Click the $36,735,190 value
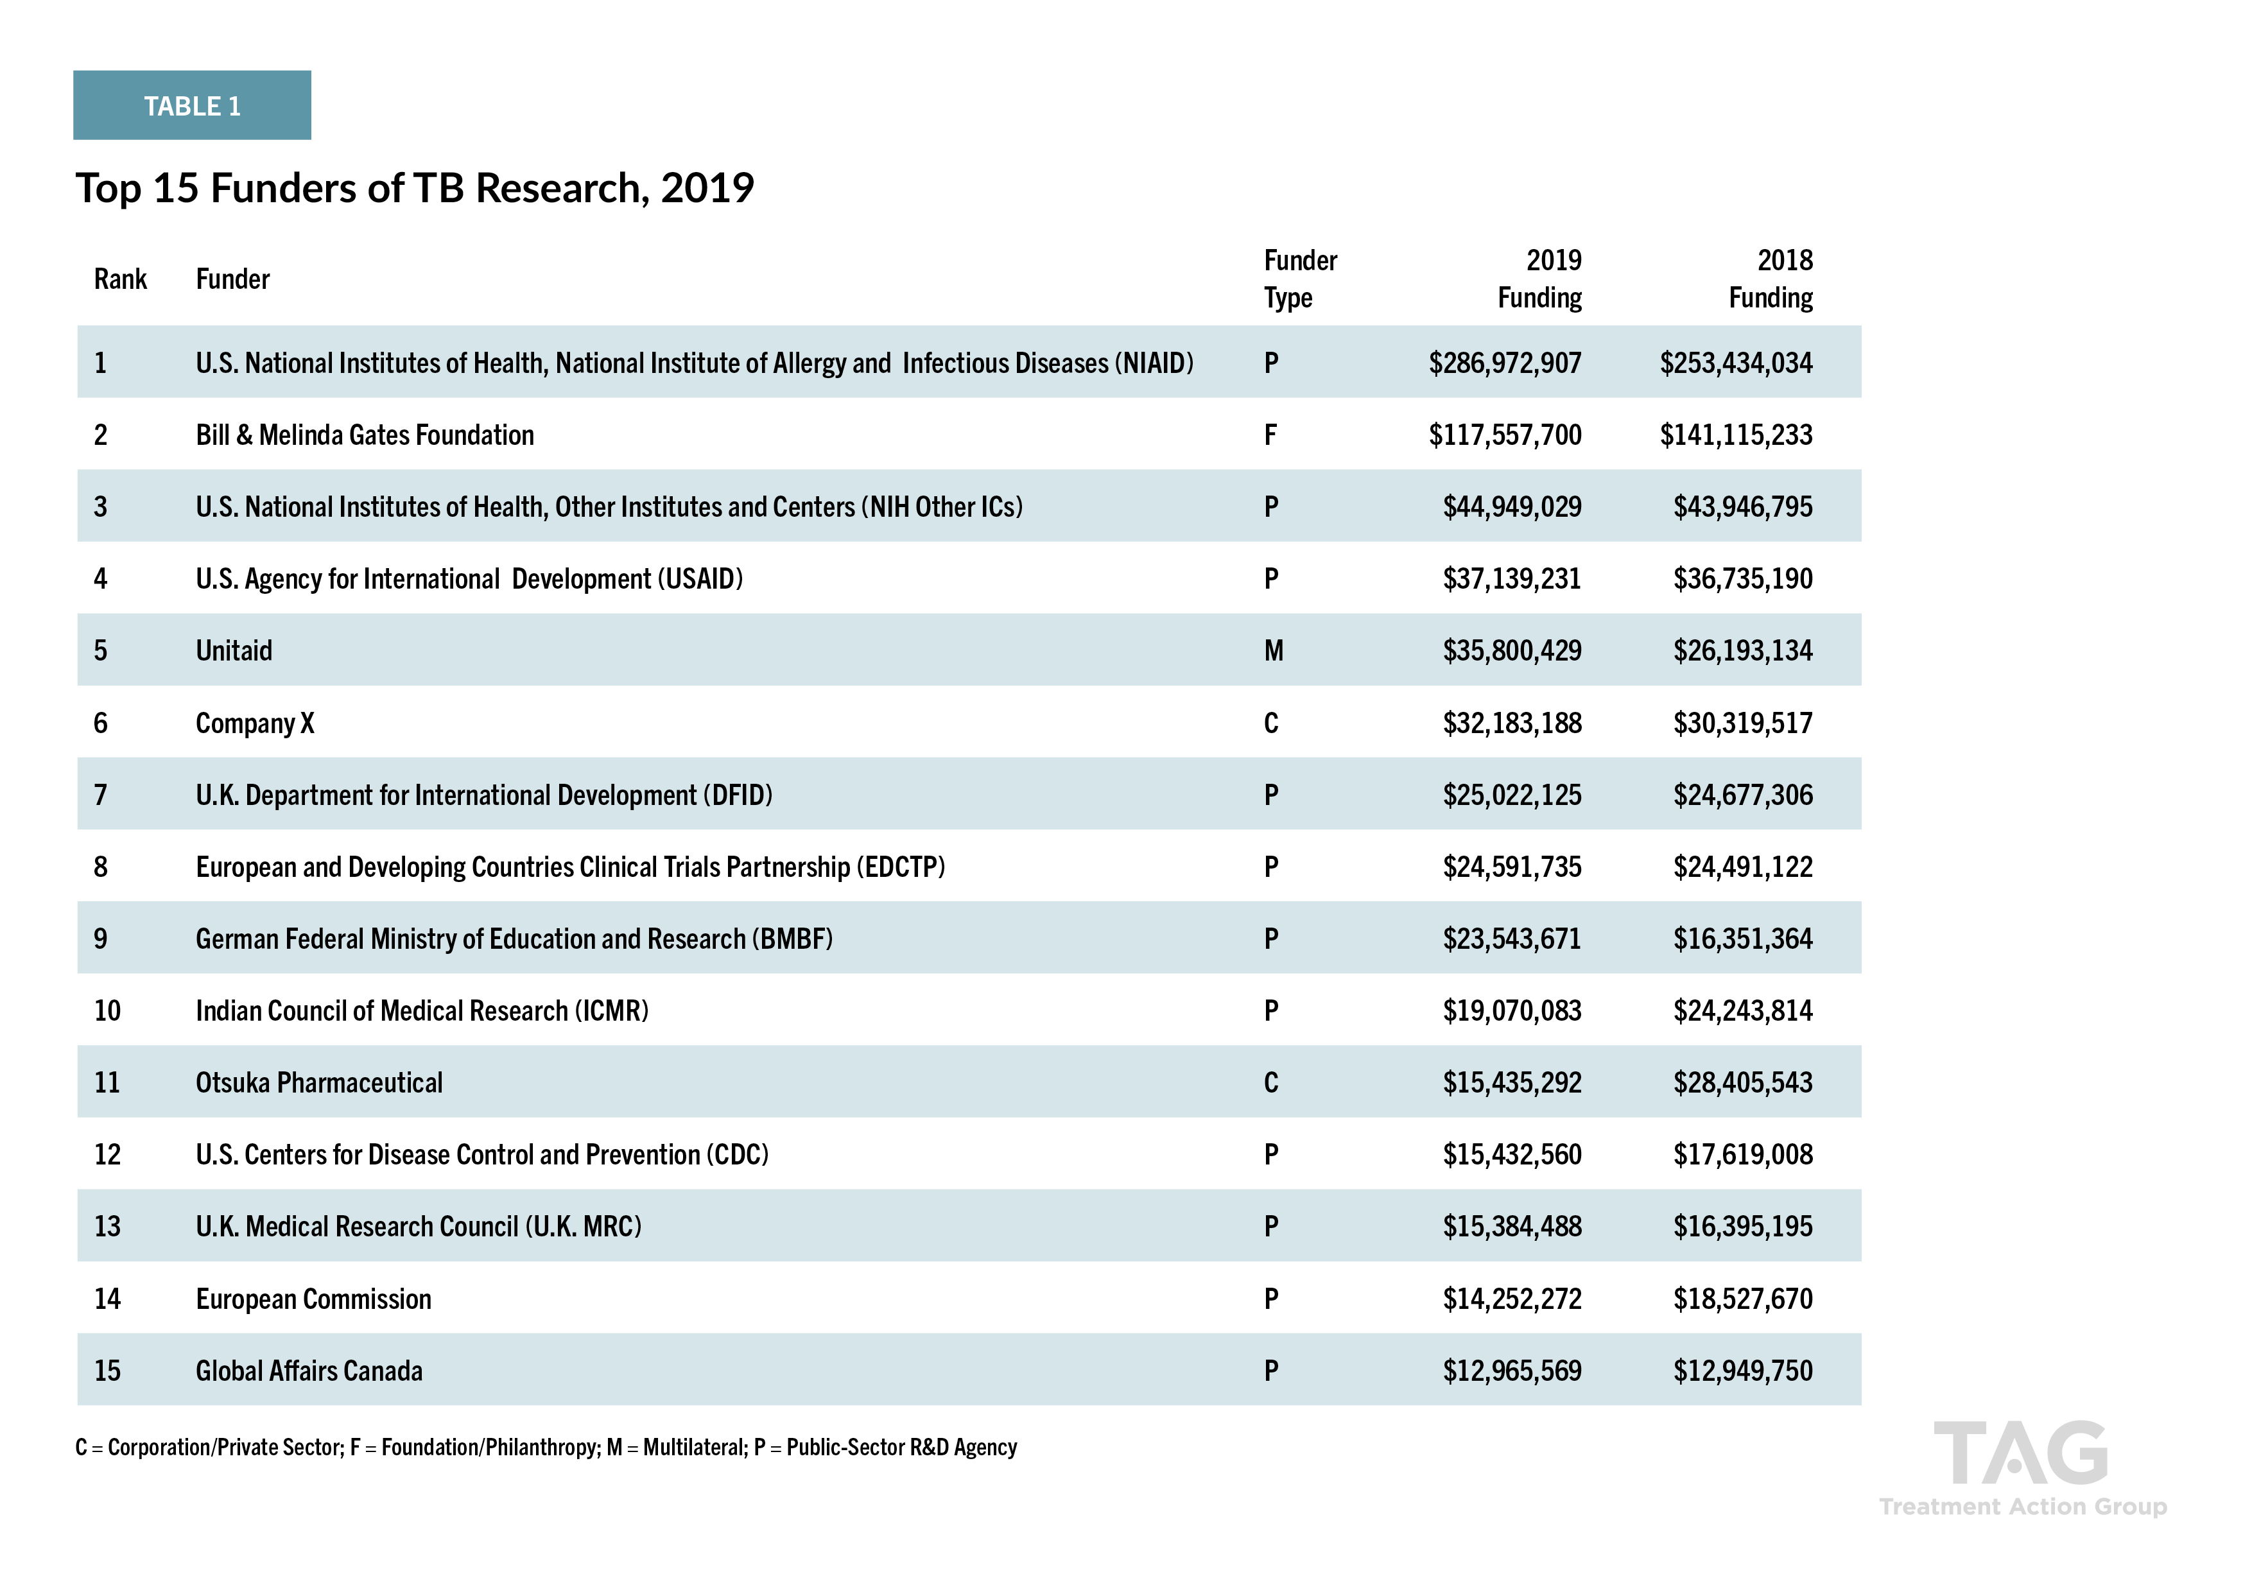 [x=1743, y=579]
